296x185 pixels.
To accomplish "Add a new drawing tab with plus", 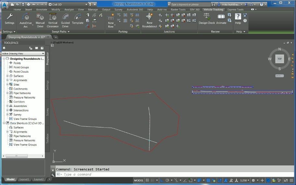I will (56, 37).
